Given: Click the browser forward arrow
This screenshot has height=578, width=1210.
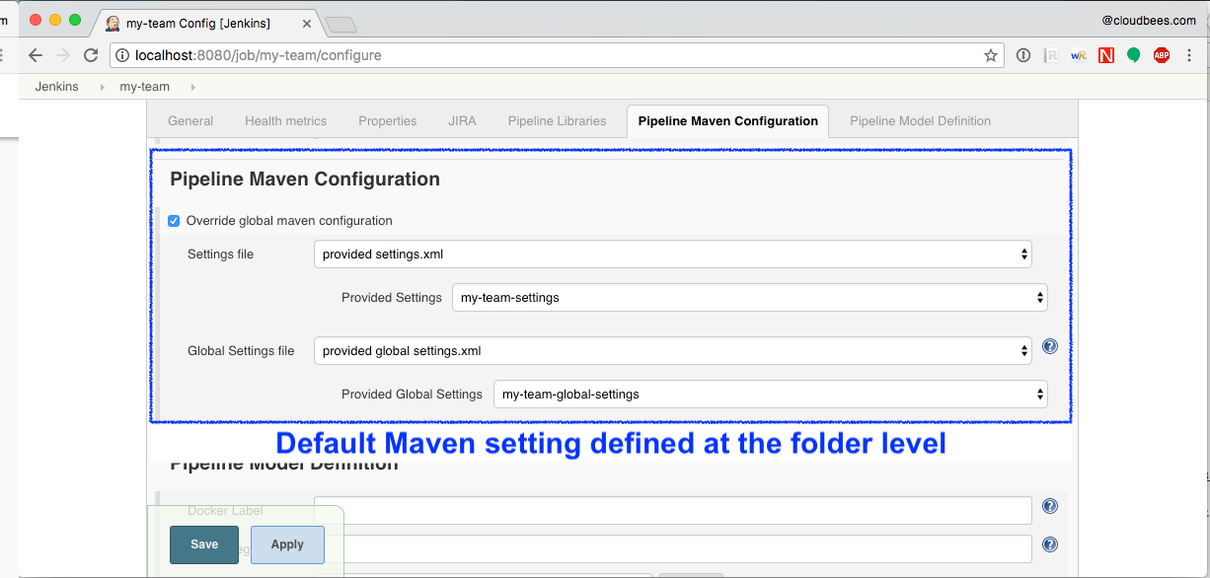Looking at the screenshot, I should click(x=63, y=55).
